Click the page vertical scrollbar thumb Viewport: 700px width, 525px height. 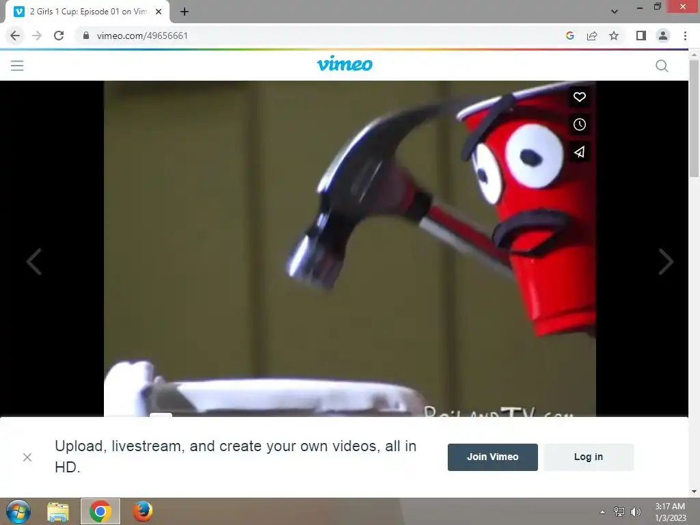[694, 119]
